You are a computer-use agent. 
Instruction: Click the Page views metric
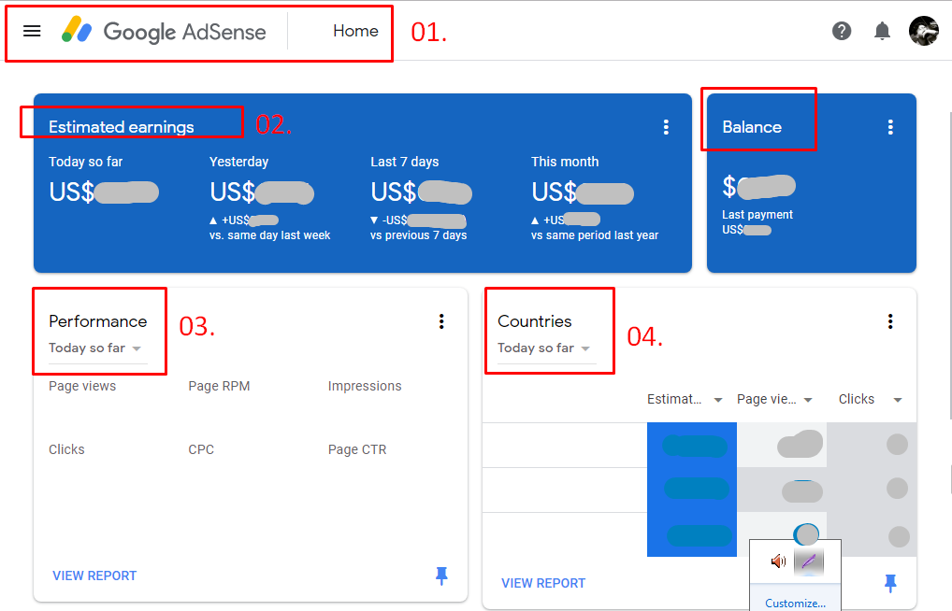click(82, 386)
